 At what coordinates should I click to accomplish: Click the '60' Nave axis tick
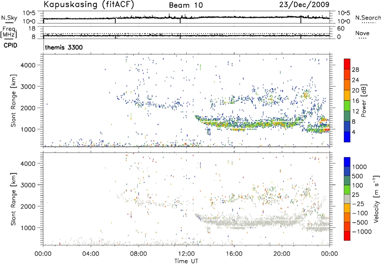point(341,29)
